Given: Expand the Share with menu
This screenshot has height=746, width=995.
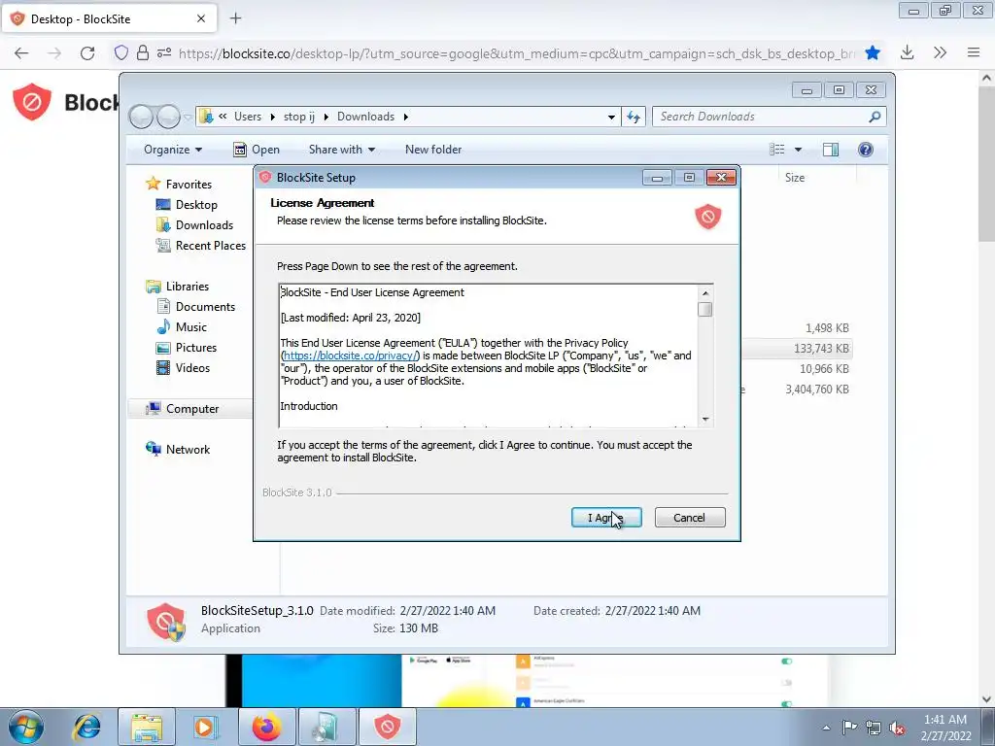Looking at the screenshot, I should pos(341,150).
